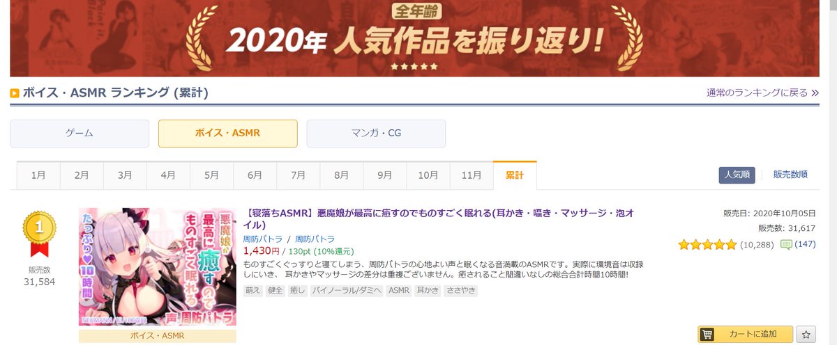
Task: Open the review comments bubble icon (147)
Action: tap(786, 244)
